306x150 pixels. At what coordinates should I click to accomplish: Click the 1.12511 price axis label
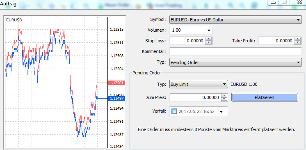[x=117, y=43]
